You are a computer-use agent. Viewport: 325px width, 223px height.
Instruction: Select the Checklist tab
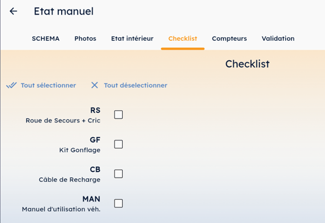182,39
